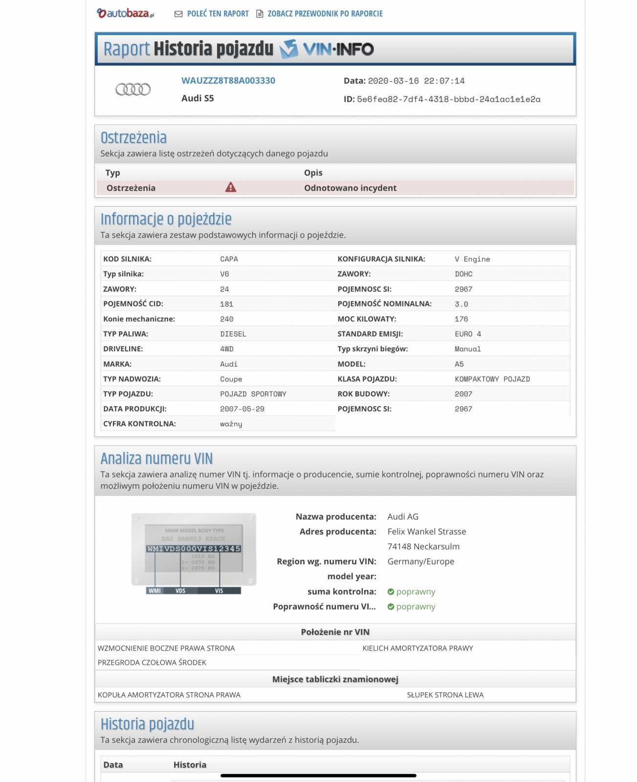Open the Poleć ten raport link
This screenshot has width=637, height=782.
(x=218, y=14)
